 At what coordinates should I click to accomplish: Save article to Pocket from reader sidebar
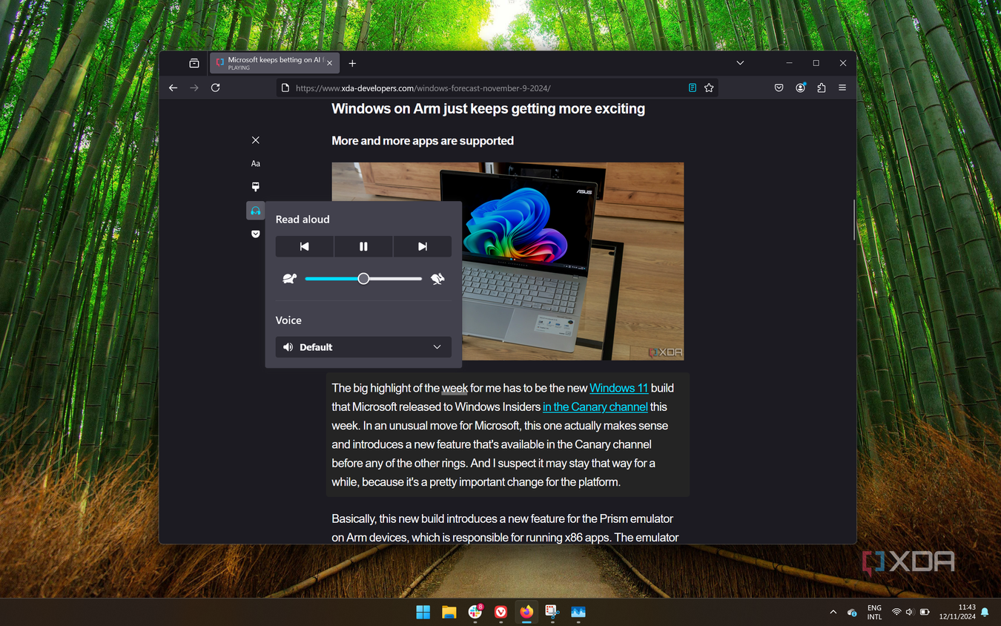255,234
